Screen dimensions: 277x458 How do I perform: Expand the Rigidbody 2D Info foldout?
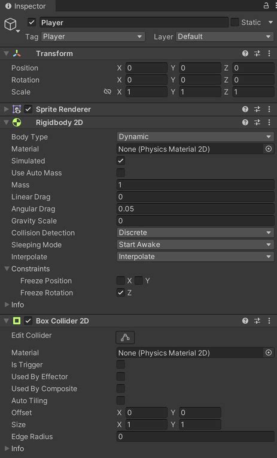pyautogui.click(x=7, y=305)
